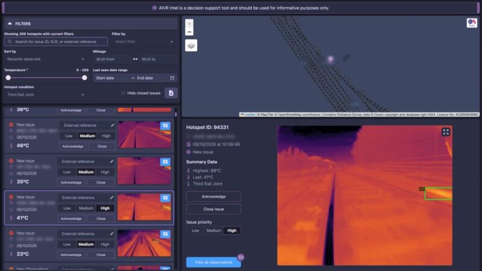
Task: Click the M.ch to field
Action: [158, 59]
